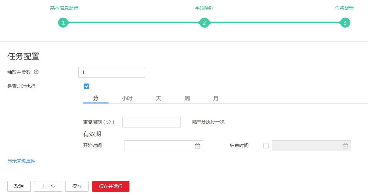The height and width of the screenshot is (195, 368).
Task: Open the calendar picker for 结束时间
Action: coord(346,145)
